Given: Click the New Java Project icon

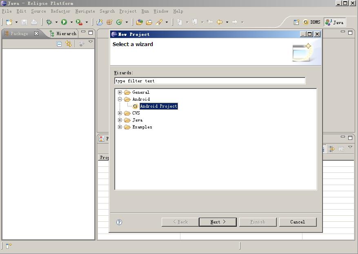Looking at the screenshot, I should 100,22.
